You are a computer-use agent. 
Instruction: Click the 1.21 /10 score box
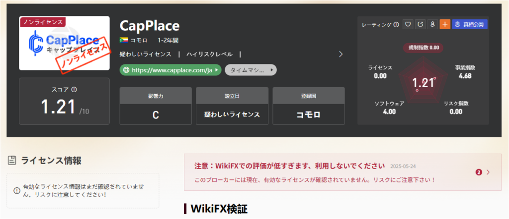(64, 101)
